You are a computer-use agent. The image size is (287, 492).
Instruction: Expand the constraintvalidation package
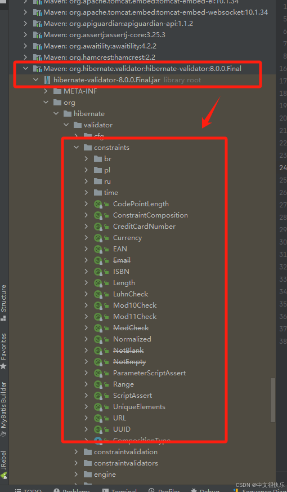tap(76, 452)
